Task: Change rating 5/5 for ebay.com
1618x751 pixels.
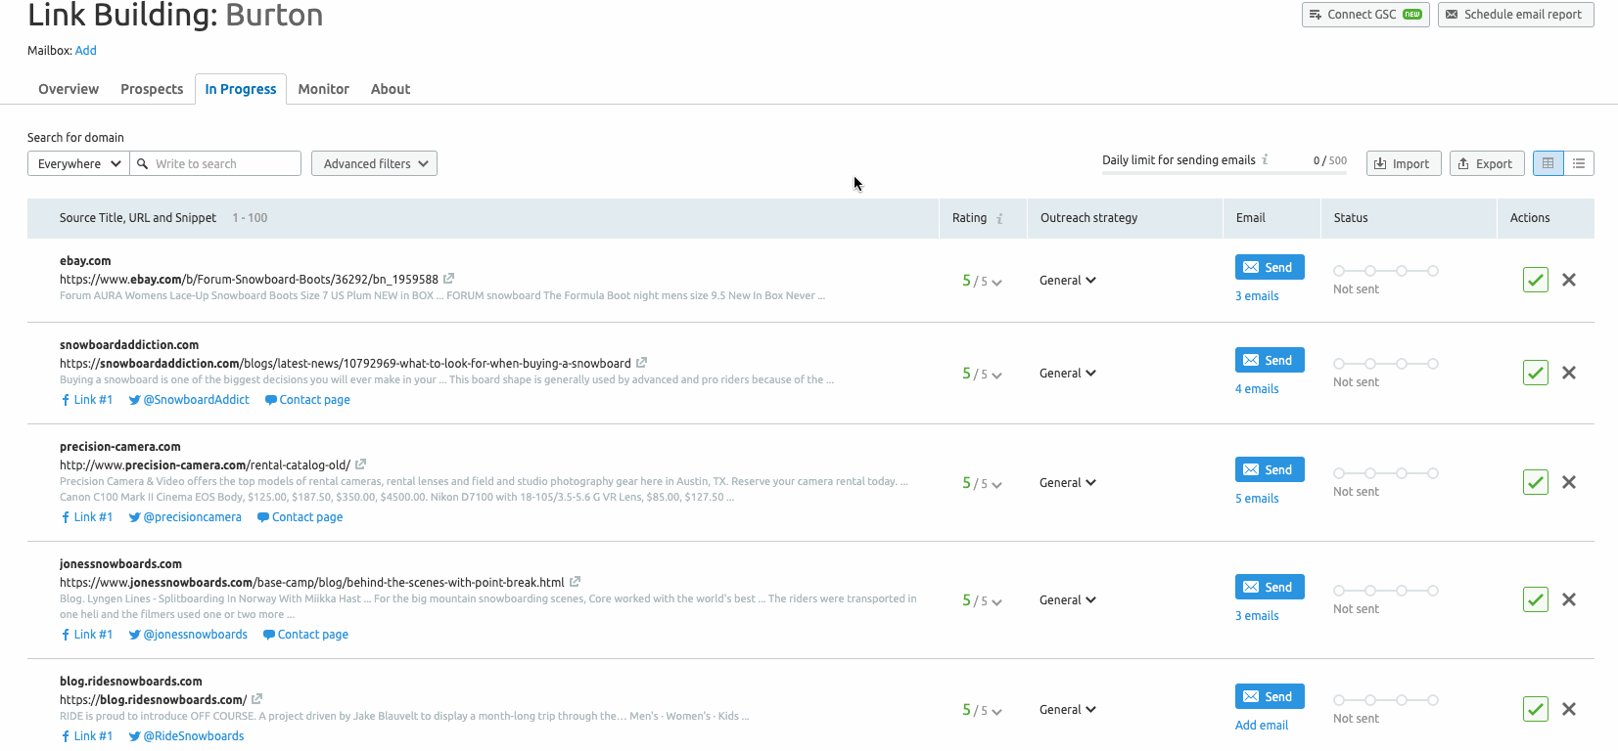Action: click(982, 281)
